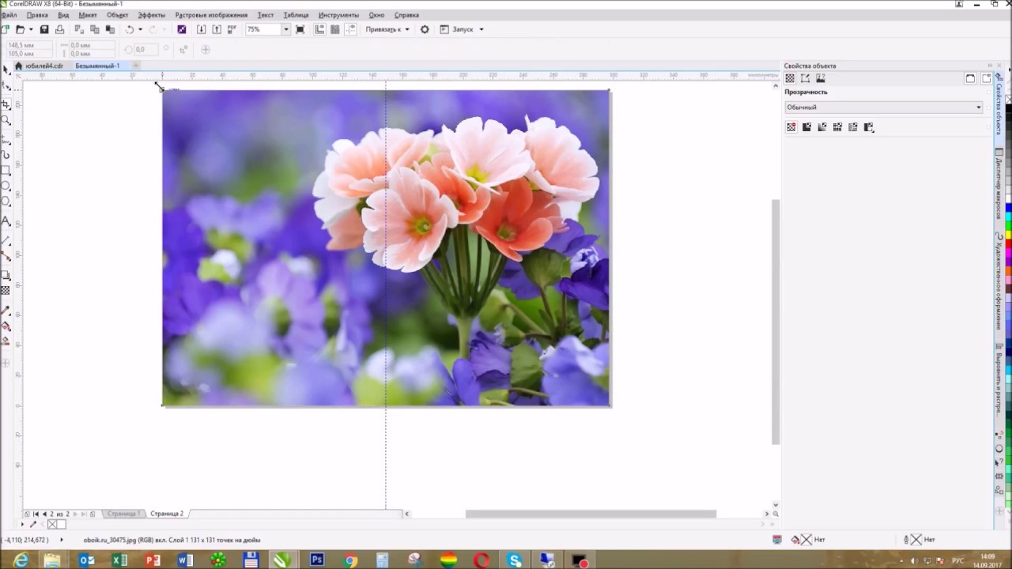Open Photoshop from the Windows taskbar
The height and width of the screenshot is (569, 1012).
click(x=316, y=560)
